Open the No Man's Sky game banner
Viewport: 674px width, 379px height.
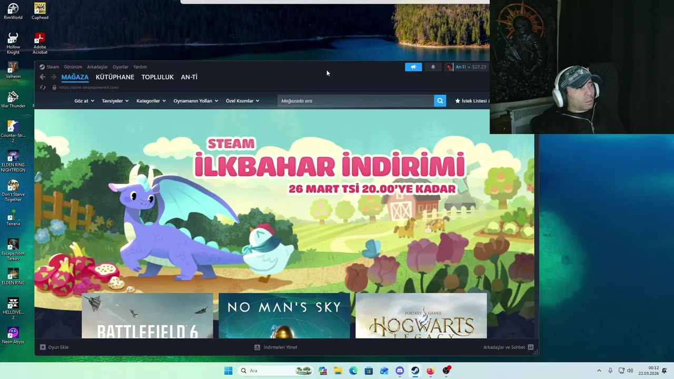[x=284, y=316]
